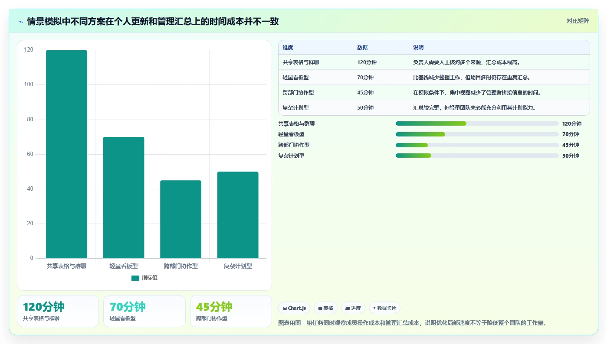Click the 进度 chip
The width and height of the screenshot is (607, 344).
click(353, 308)
